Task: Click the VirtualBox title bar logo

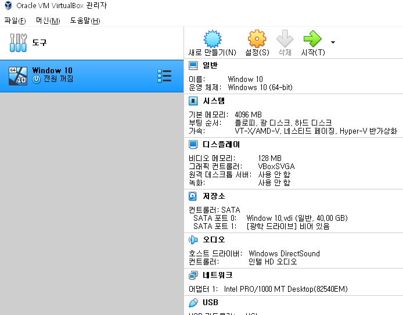Action: click(x=8, y=5)
